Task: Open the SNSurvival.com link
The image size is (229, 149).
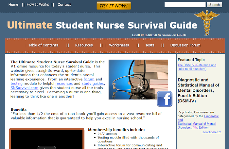Action: click(25, 88)
